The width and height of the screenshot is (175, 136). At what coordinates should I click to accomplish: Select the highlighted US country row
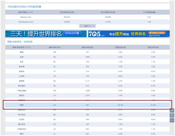87,105
